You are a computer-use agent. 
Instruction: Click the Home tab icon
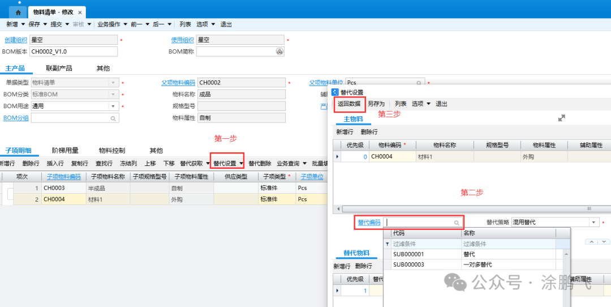click(x=19, y=12)
